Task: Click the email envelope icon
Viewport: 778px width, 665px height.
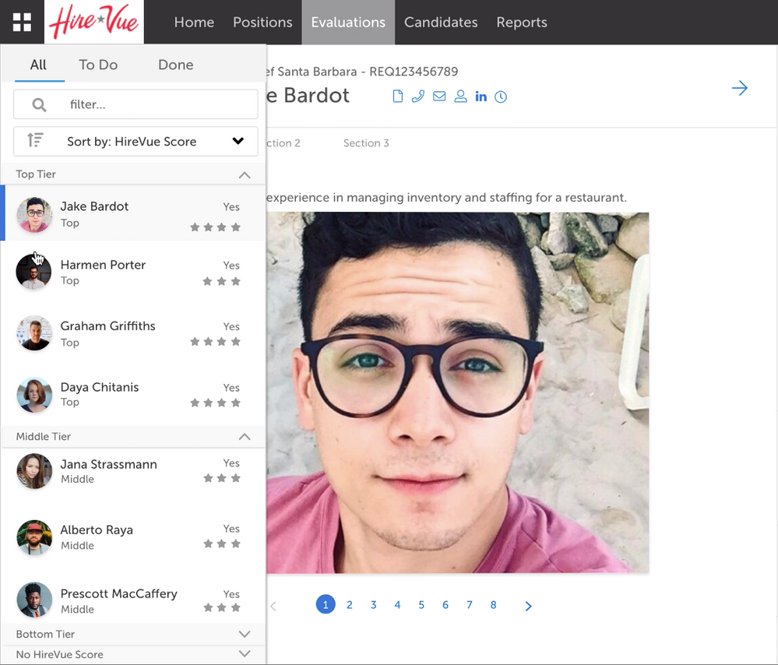Action: coord(439,97)
